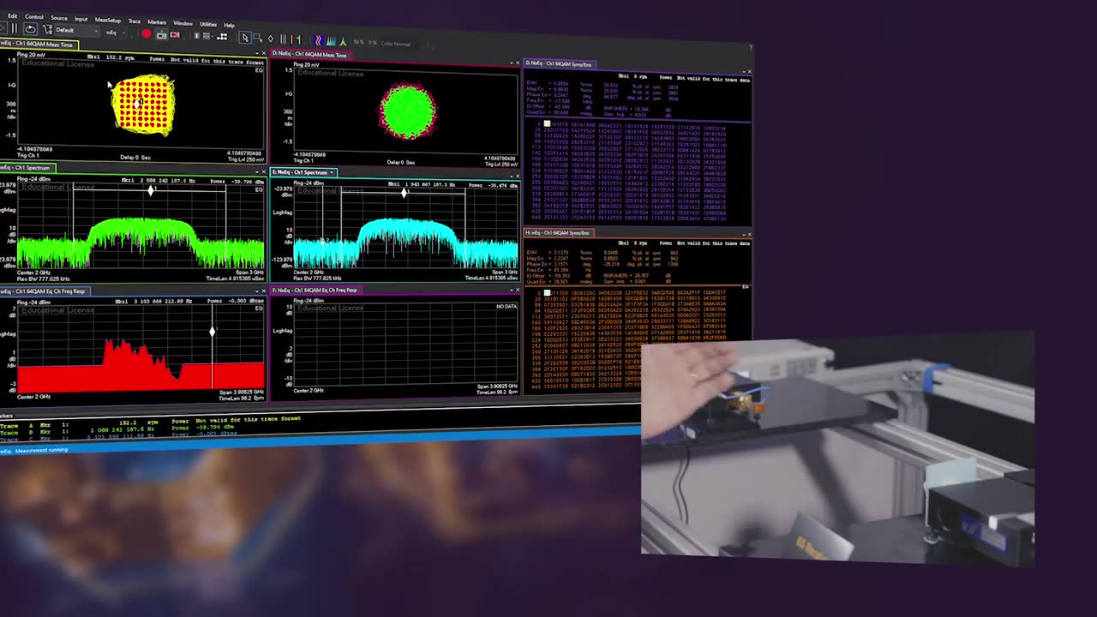1097x617 pixels.
Task: Open the Input menu
Action: pyautogui.click(x=81, y=19)
